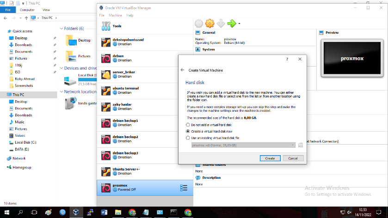Select Use an existing virtual hard disk file
The width and height of the screenshot is (388, 218).
[188, 138]
